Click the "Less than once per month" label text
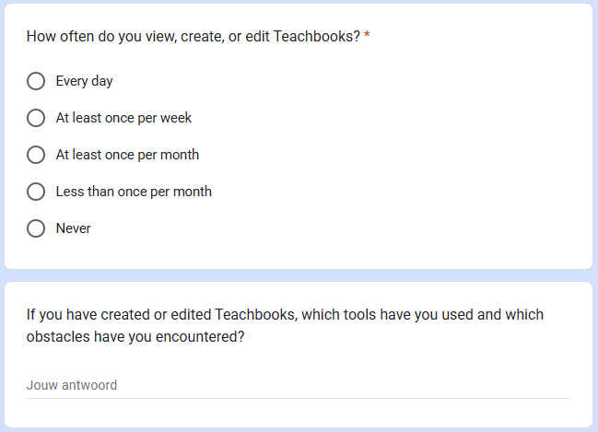 [134, 192]
